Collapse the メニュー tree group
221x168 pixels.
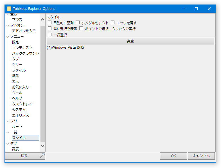coord(8,37)
